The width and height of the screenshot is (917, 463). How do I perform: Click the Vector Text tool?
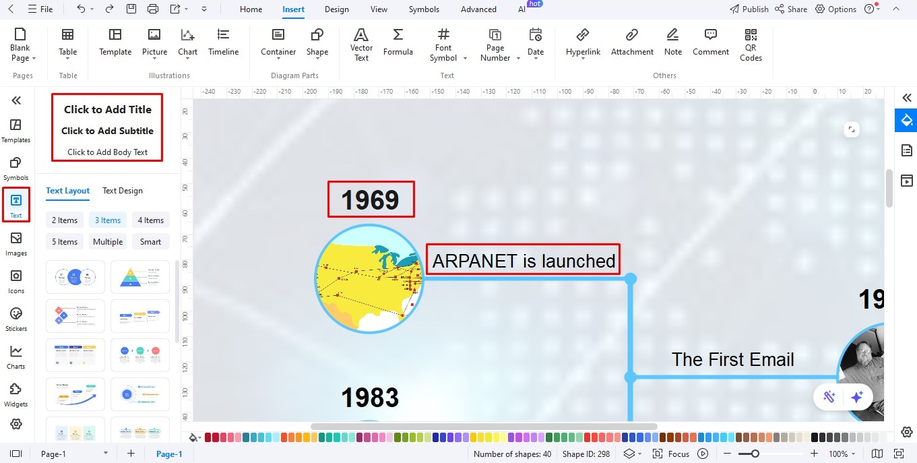coord(361,44)
